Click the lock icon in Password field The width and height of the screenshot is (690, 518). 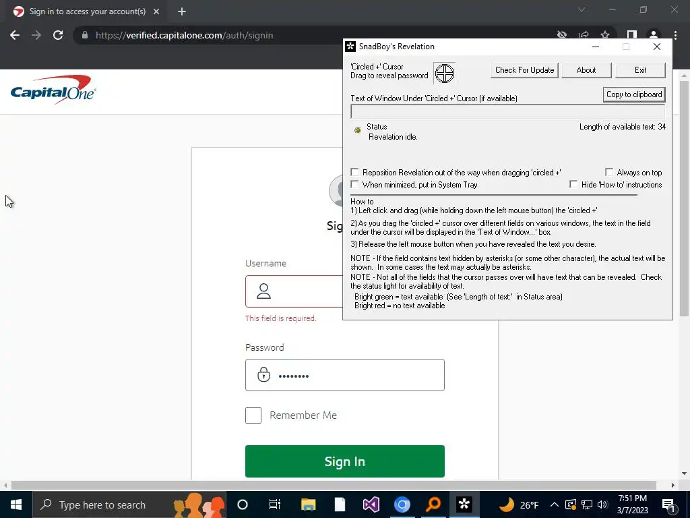[x=263, y=374]
